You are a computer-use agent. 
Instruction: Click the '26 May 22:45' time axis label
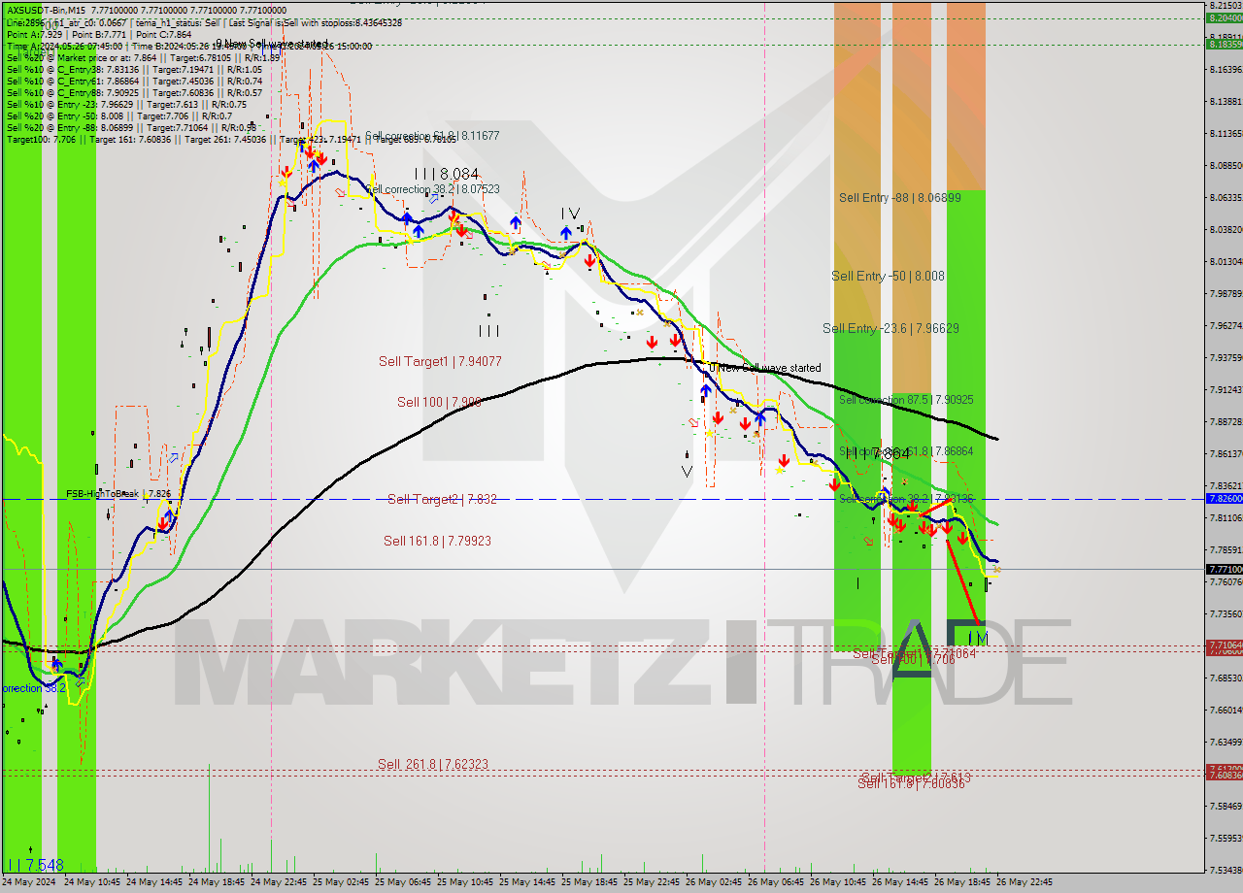tap(1025, 882)
